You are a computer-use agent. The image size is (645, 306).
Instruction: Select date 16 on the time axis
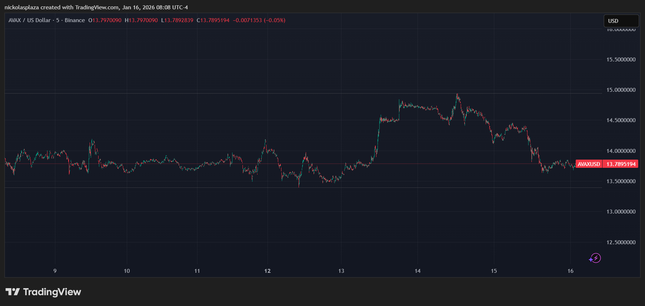coord(570,271)
